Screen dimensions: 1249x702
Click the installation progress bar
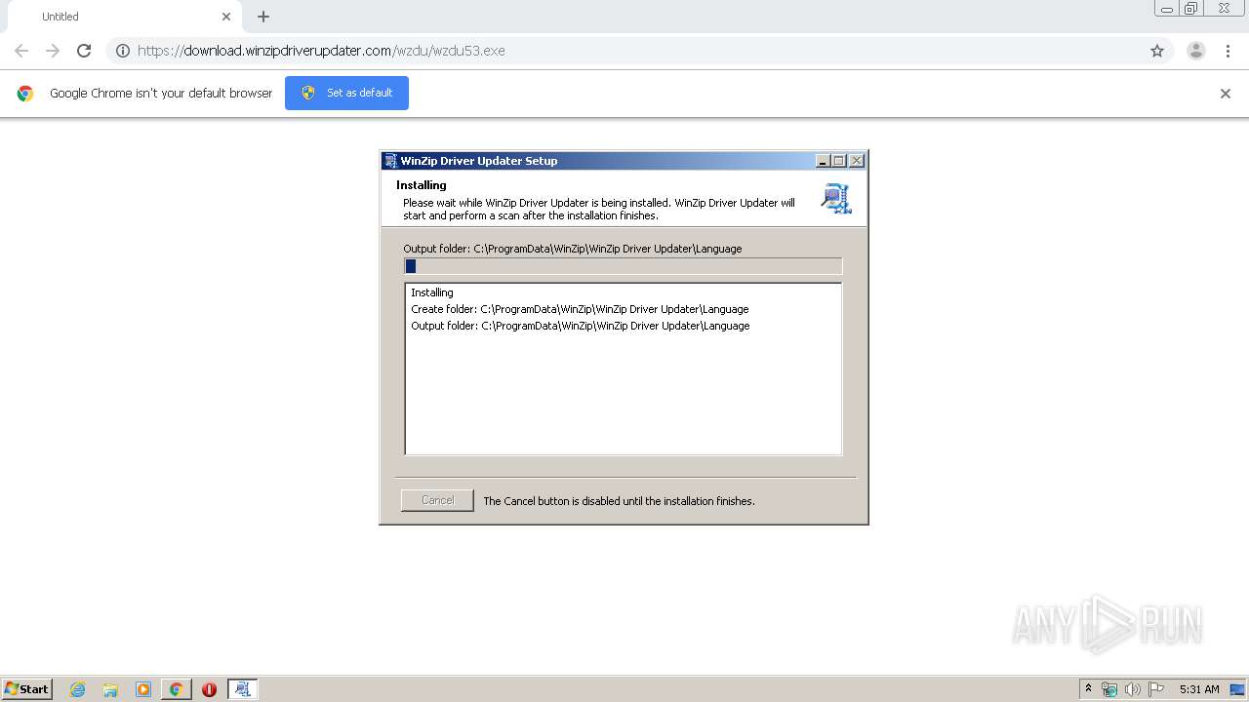coord(623,266)
